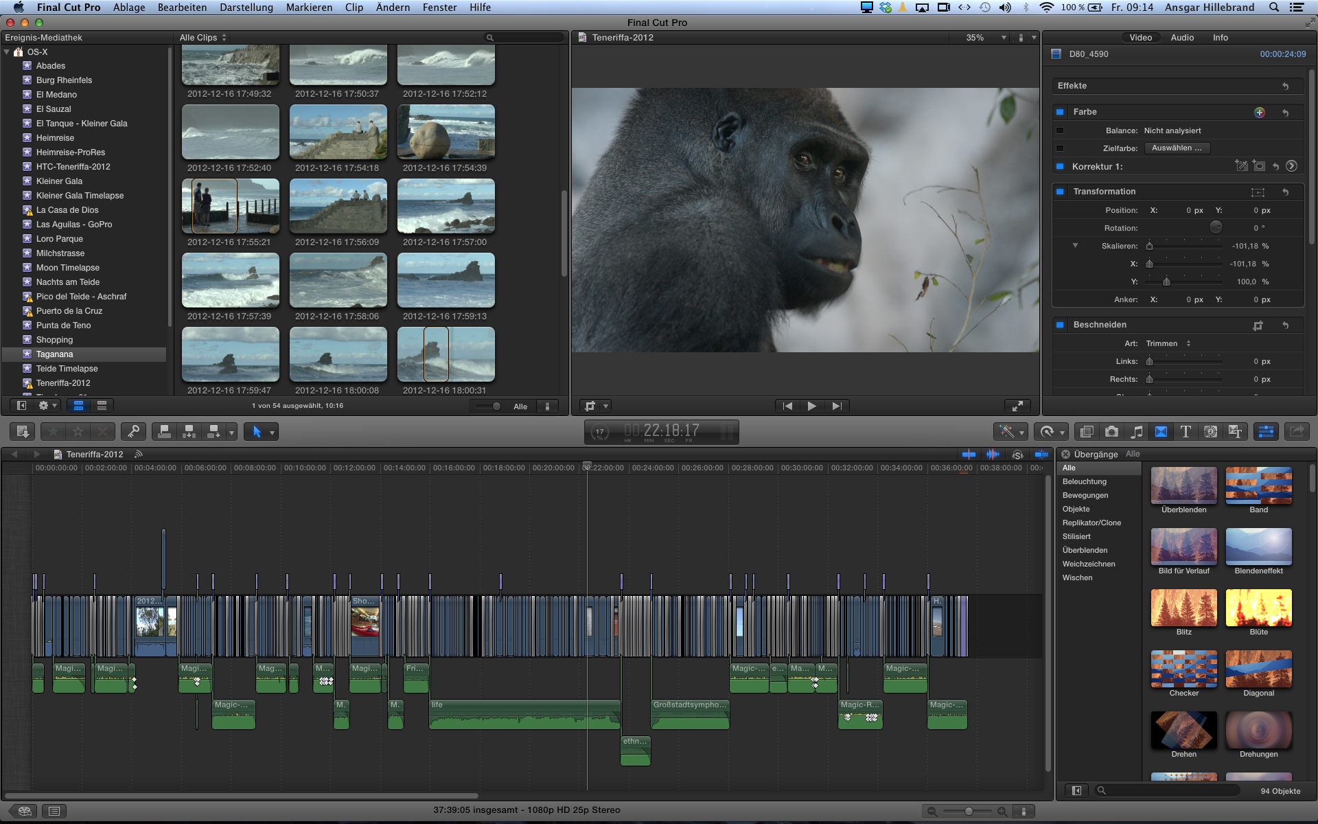Screen dimensions: 1318x824
Task: Open the Art Trimmen dropdown
Action: tap(1168, 343)
